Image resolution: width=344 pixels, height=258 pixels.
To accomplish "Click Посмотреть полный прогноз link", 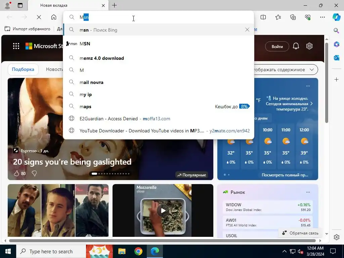I will coord(285,175).
